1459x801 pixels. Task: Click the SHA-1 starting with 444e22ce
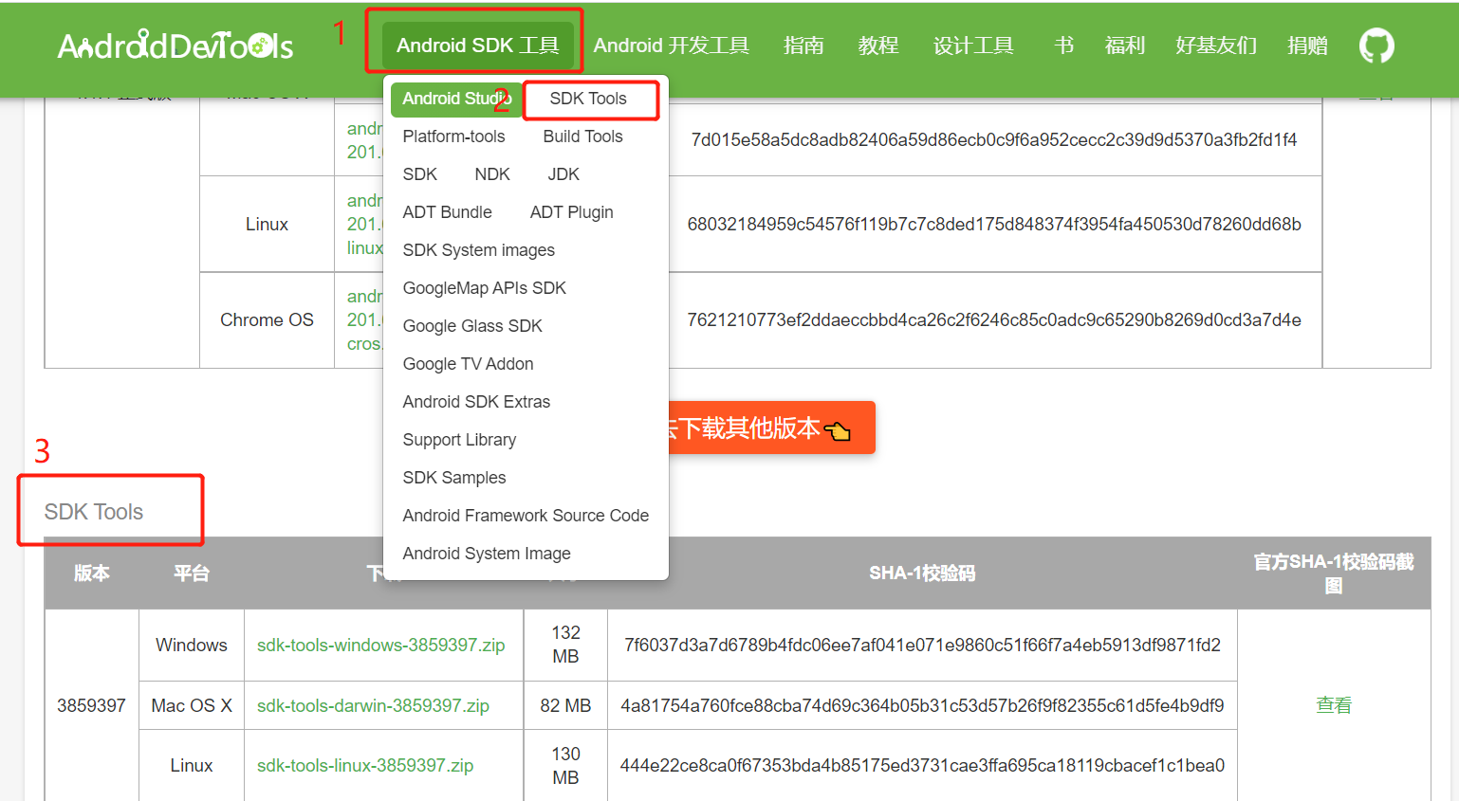(x=922, y=765)
